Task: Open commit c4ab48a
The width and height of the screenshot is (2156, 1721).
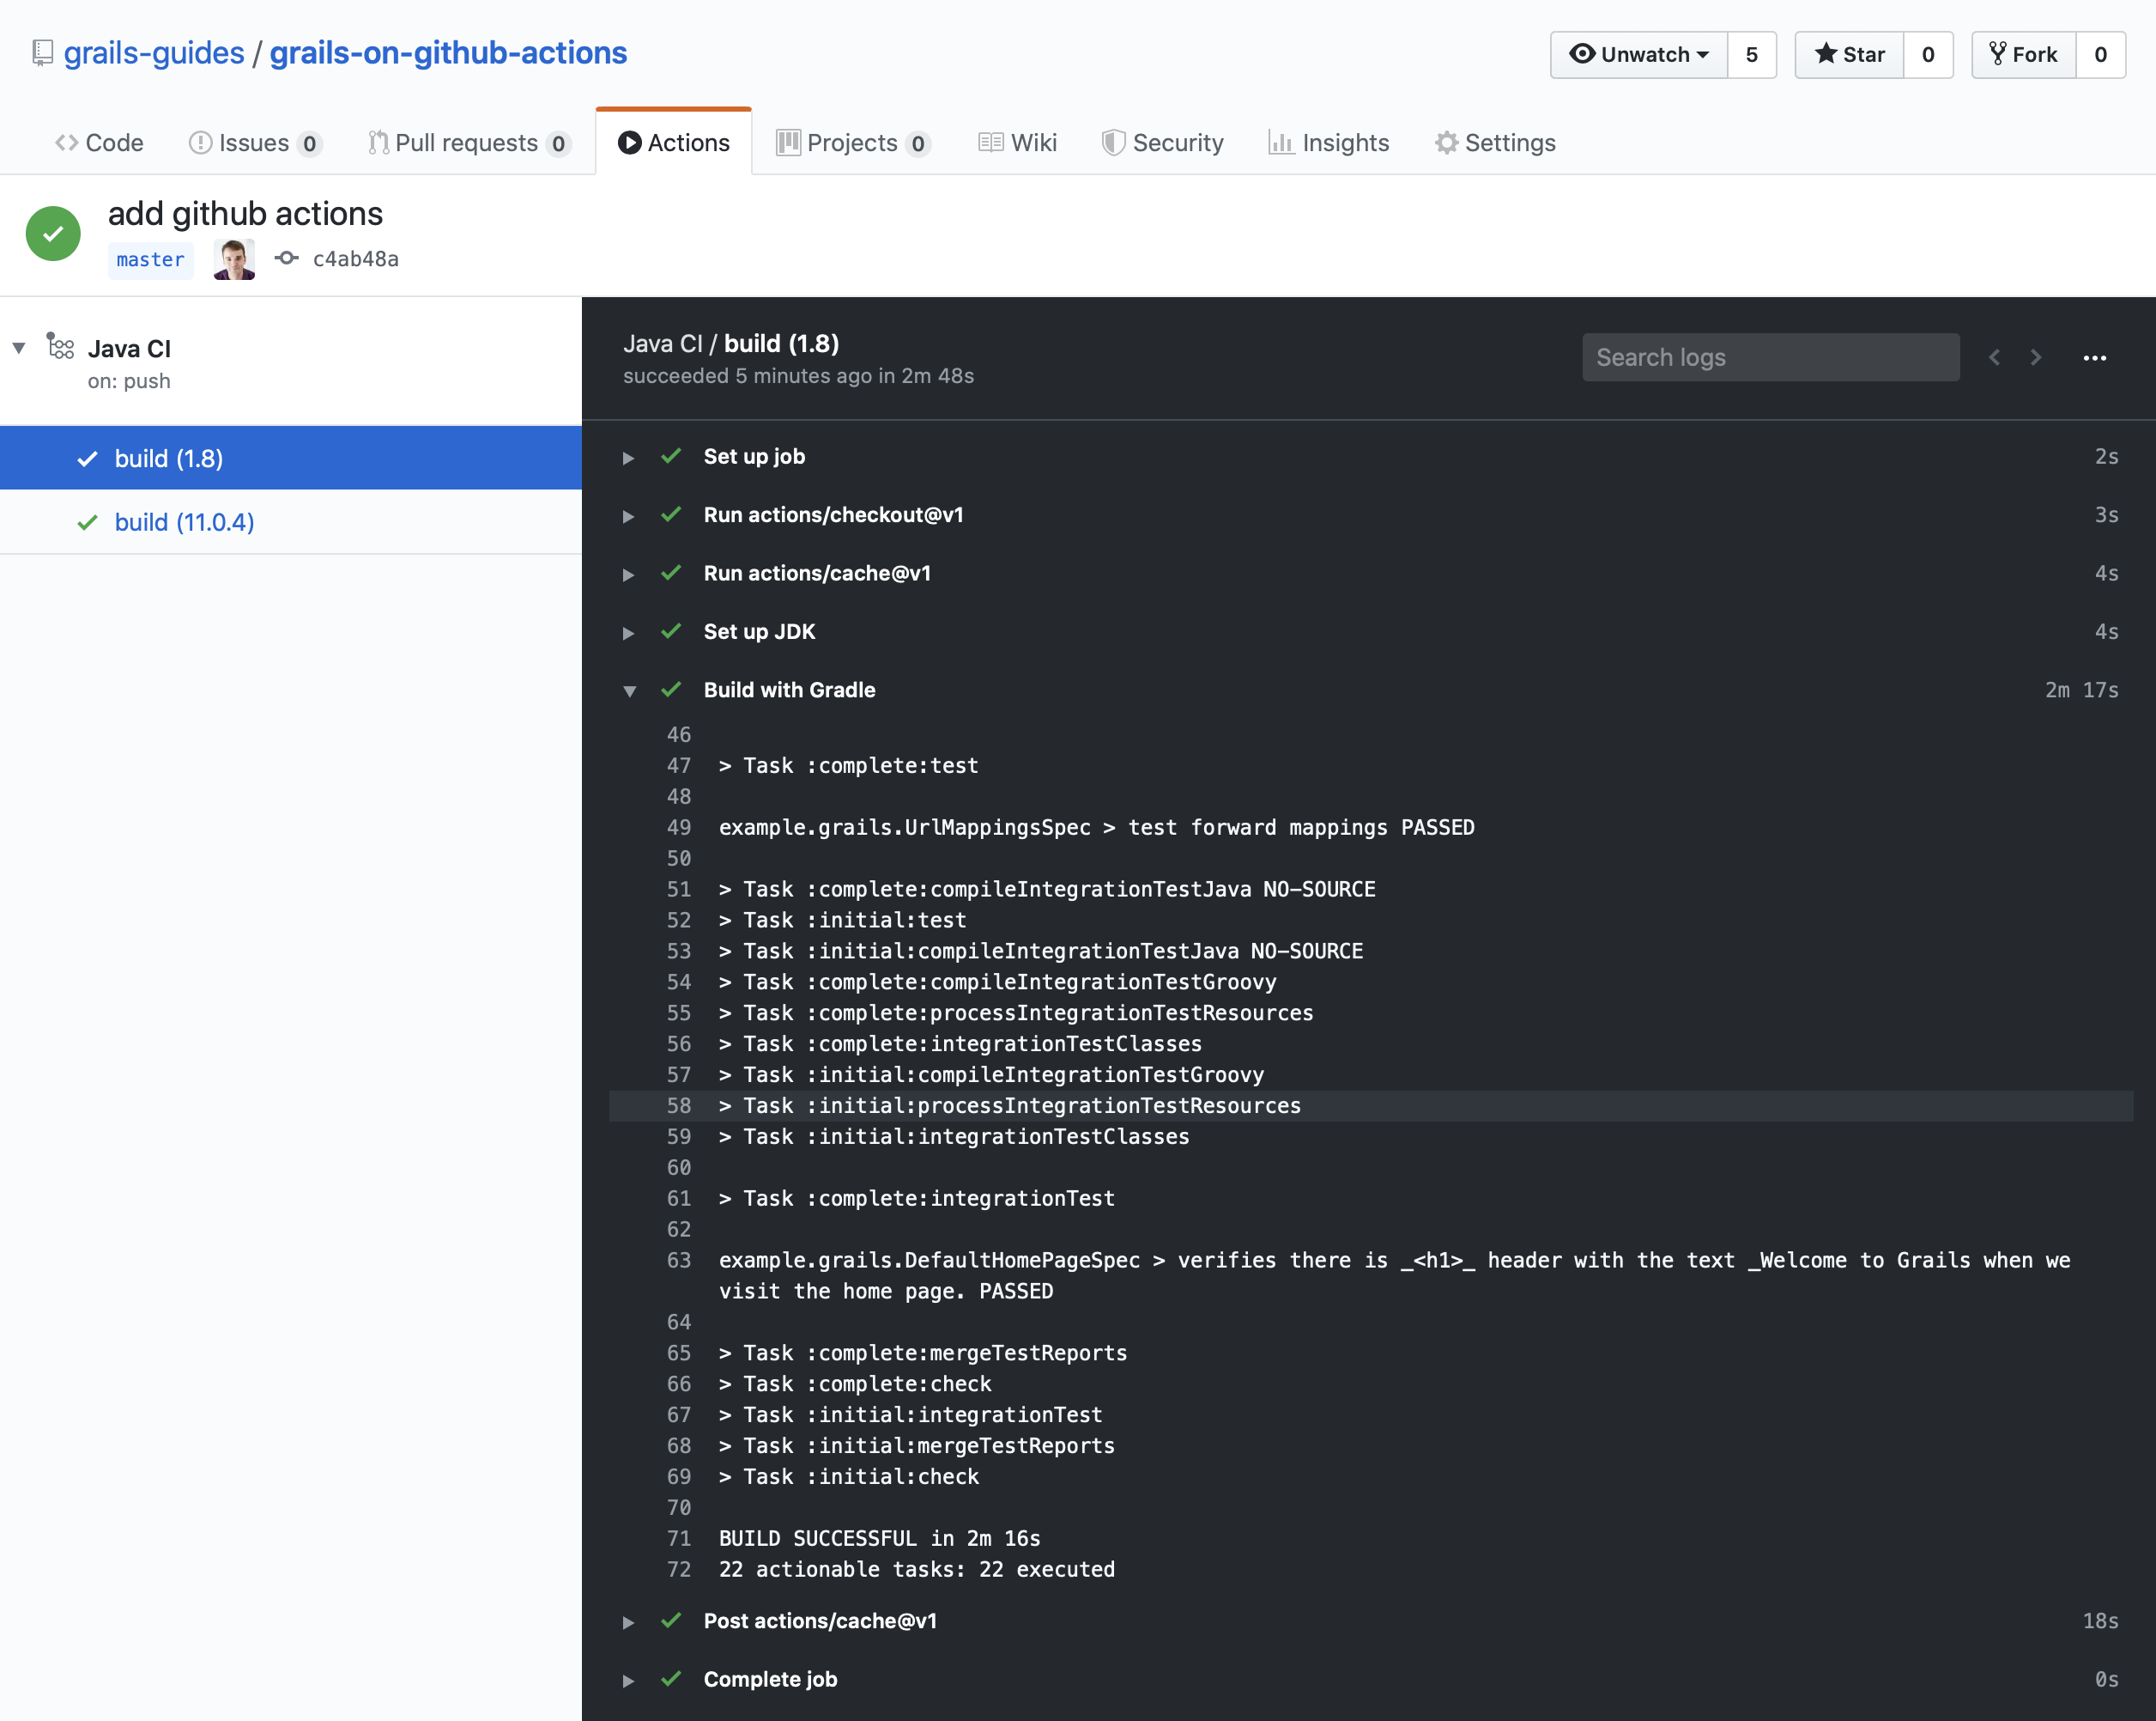Action: pos(356,258)
